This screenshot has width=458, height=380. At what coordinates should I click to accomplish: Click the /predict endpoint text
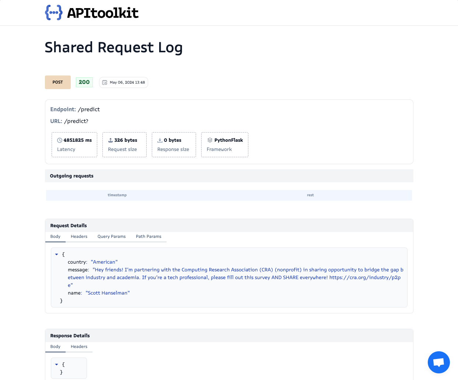pos(90,109)
